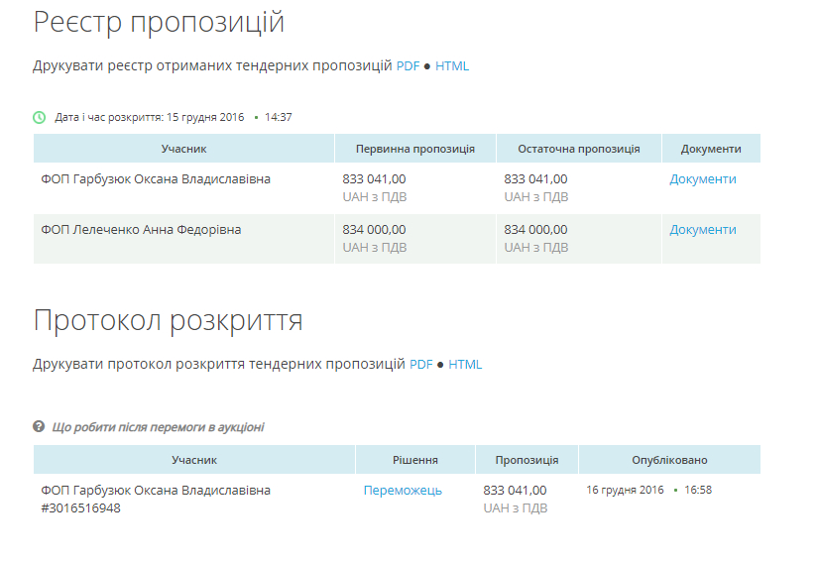This screenshot has width=819, height=562.
Task: Click the Опубліковано column header
Action: pyautogui.click(x=669, y=460)
